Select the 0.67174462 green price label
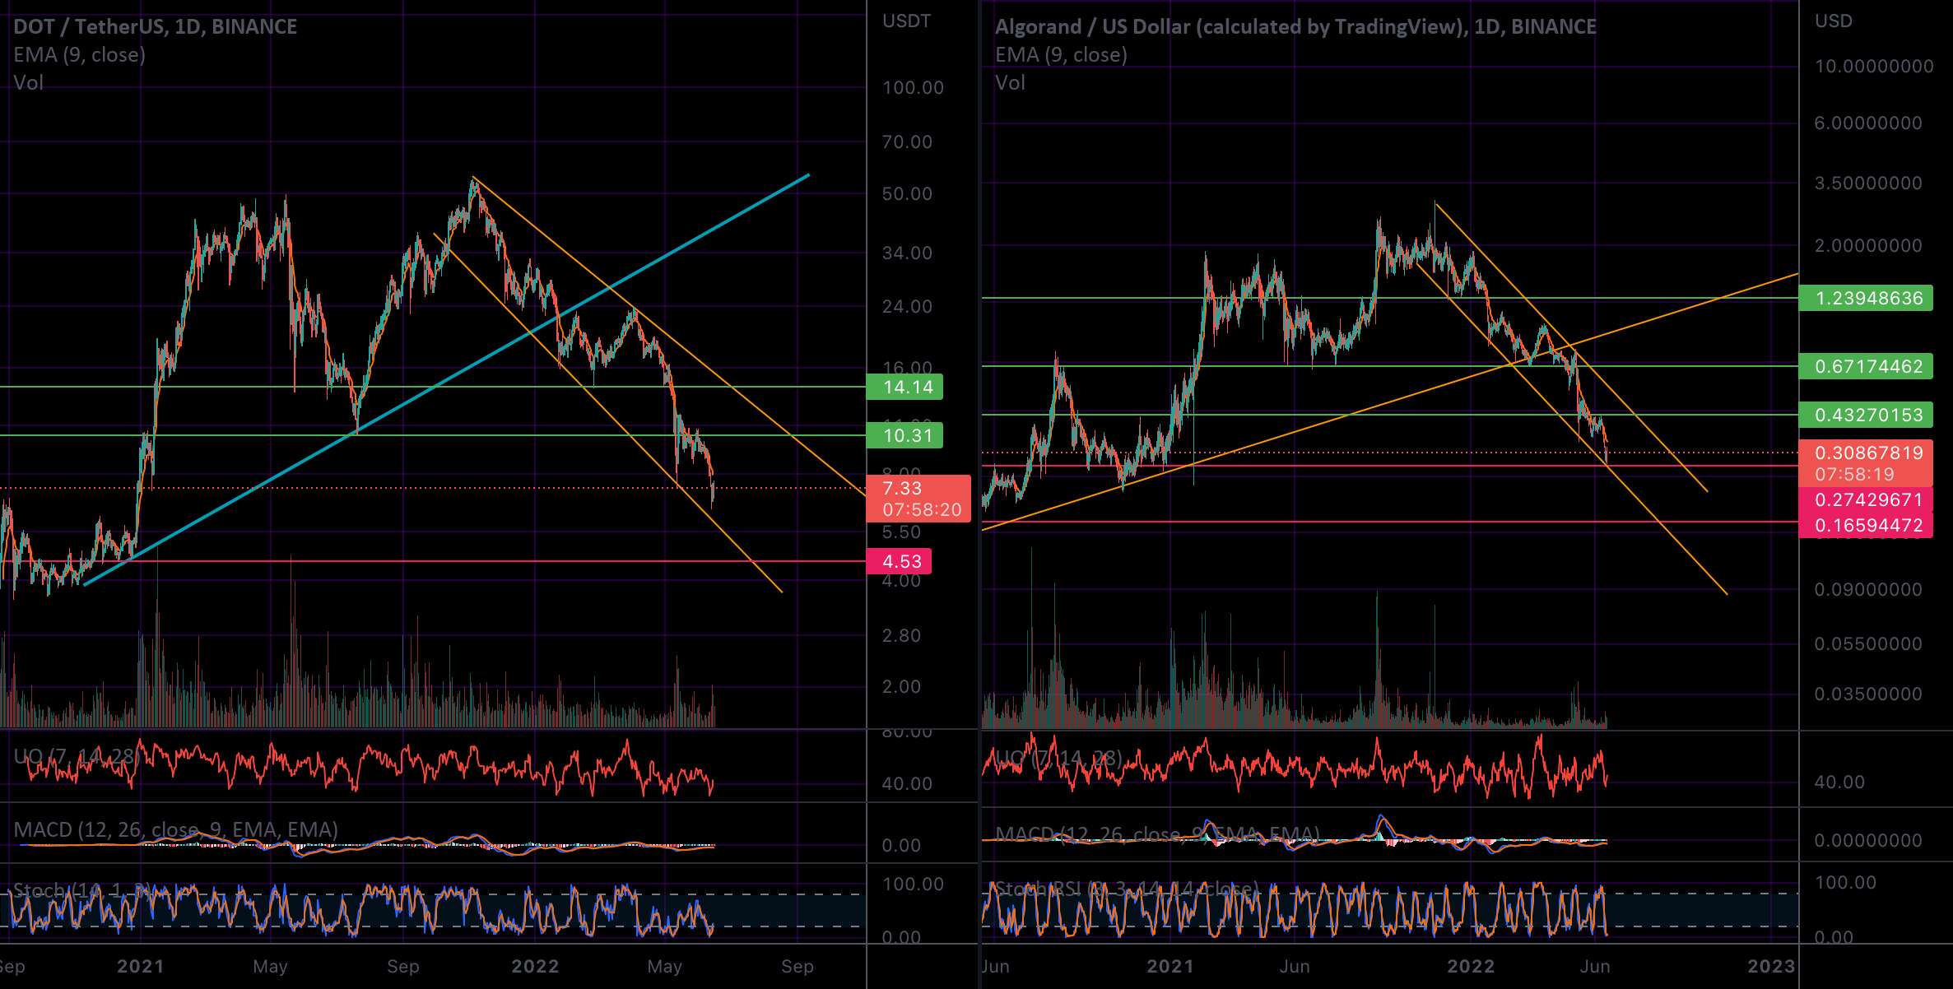Viewport: 1953px width, 989px height. coord(1866,366)
